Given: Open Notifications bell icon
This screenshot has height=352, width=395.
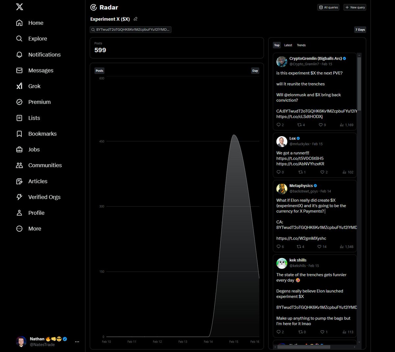Looking at the screenshot, I should click(19, 55).
